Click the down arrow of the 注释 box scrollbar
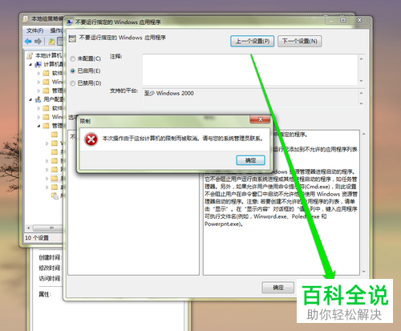Viewport: 401px width, 331px height. 361,81
